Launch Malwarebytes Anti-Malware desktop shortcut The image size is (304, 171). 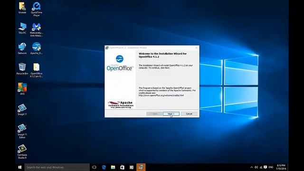pyautogui.click(x=37, y=29)
